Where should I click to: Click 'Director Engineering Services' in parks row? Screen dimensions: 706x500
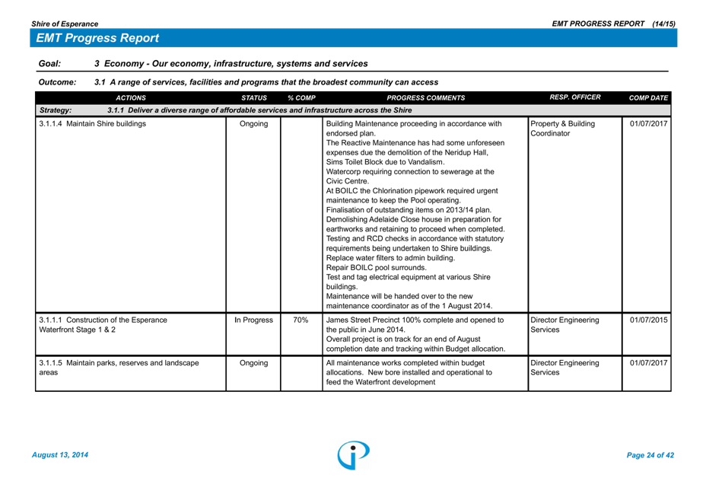pos(564,368)
